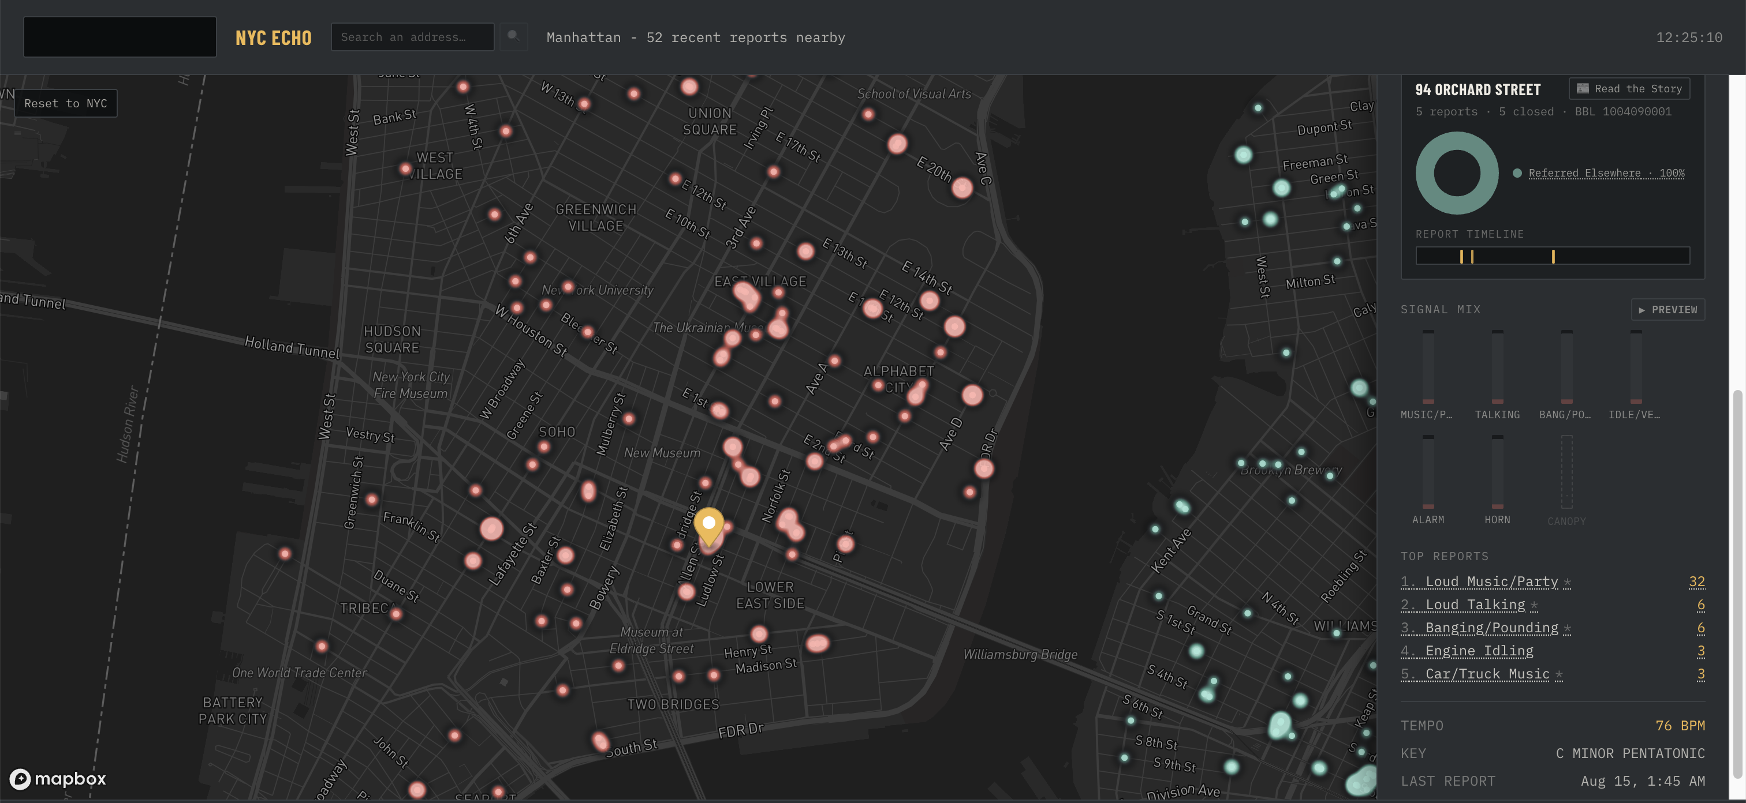Click the rightmost report timeline marker
Viewport: 1746px width, 803px height.
[x=1553, y=256]
